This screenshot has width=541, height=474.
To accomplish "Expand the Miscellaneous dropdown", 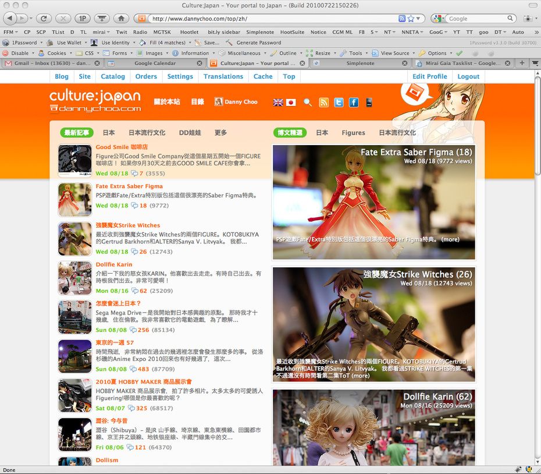I will (x=242, y=53).
